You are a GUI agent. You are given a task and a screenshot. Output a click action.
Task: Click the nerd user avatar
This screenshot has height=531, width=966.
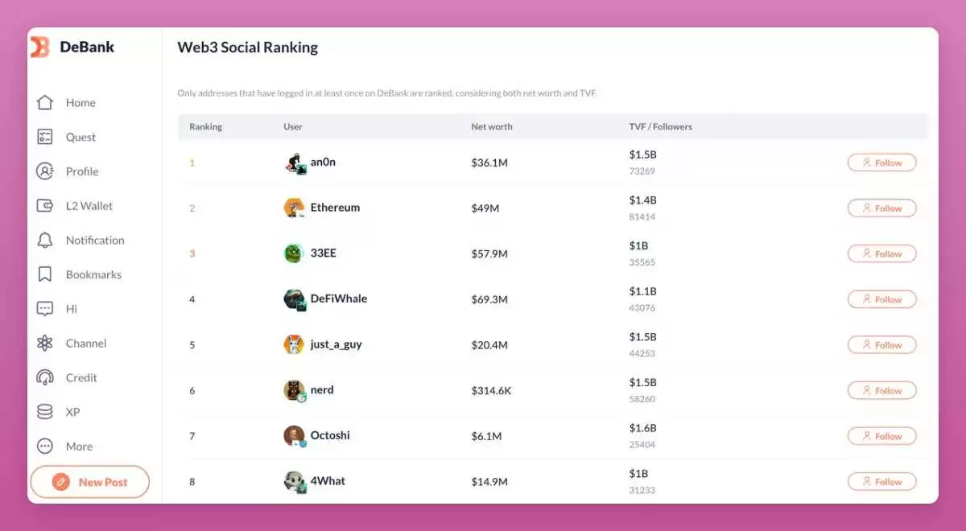point(294,390)
